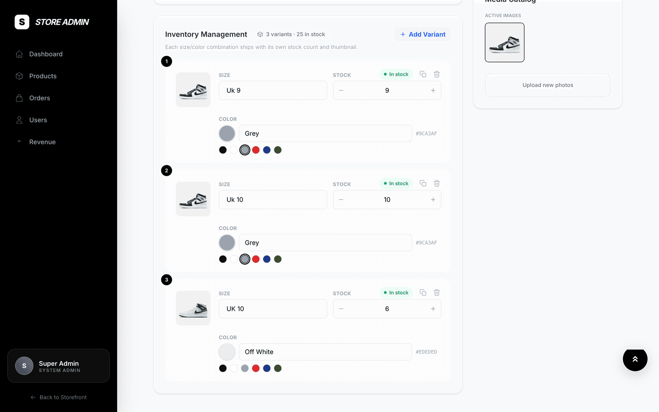Click the Store Admin logo icon

(x=22, y=22)
